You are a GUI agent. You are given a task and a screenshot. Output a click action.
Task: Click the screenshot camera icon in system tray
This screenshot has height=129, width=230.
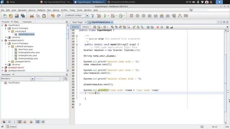(x=207, y=2)
